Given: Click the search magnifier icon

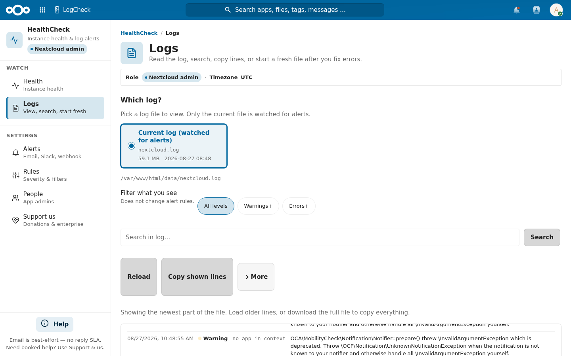Looking at the screenshot, I should [x=228, y=10].
